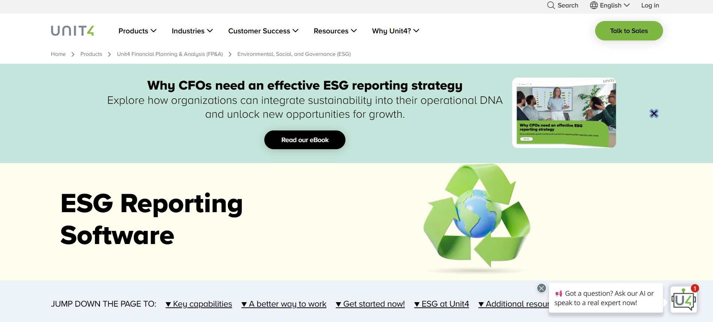Screen dimensions: 713x322
Task: Jump to Key capabilities section
Action: point(199,304)
